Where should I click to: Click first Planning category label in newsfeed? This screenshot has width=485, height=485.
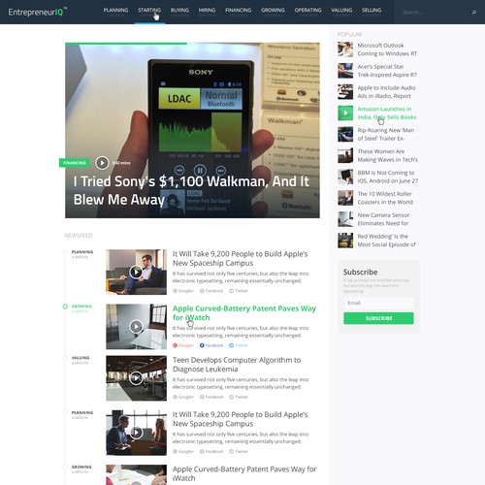click(82, 252)
